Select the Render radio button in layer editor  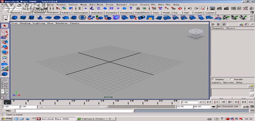(x=231, y=79)
